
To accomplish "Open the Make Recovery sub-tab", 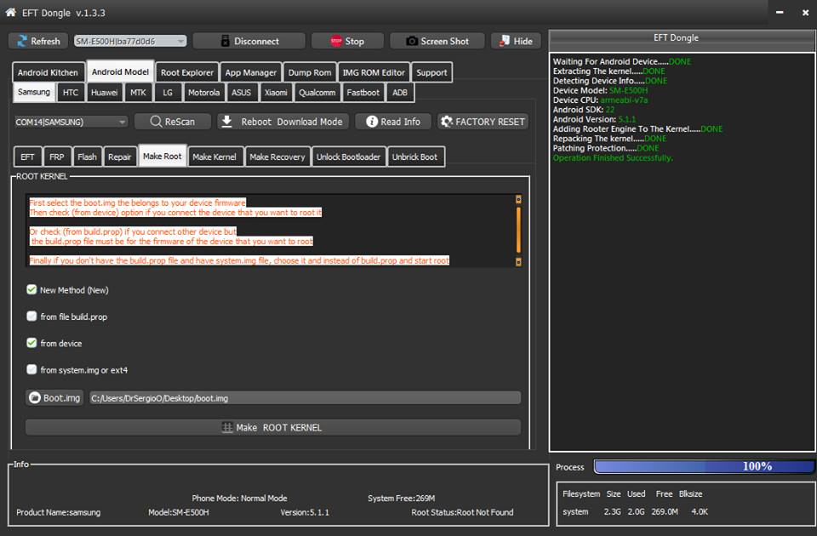I will pos(277,157).
